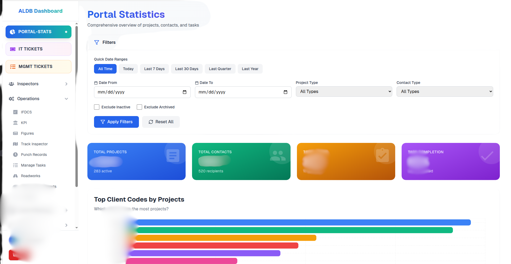
Task: Enable the Exclude Archived checkbox
Action: tap(139, 107)
